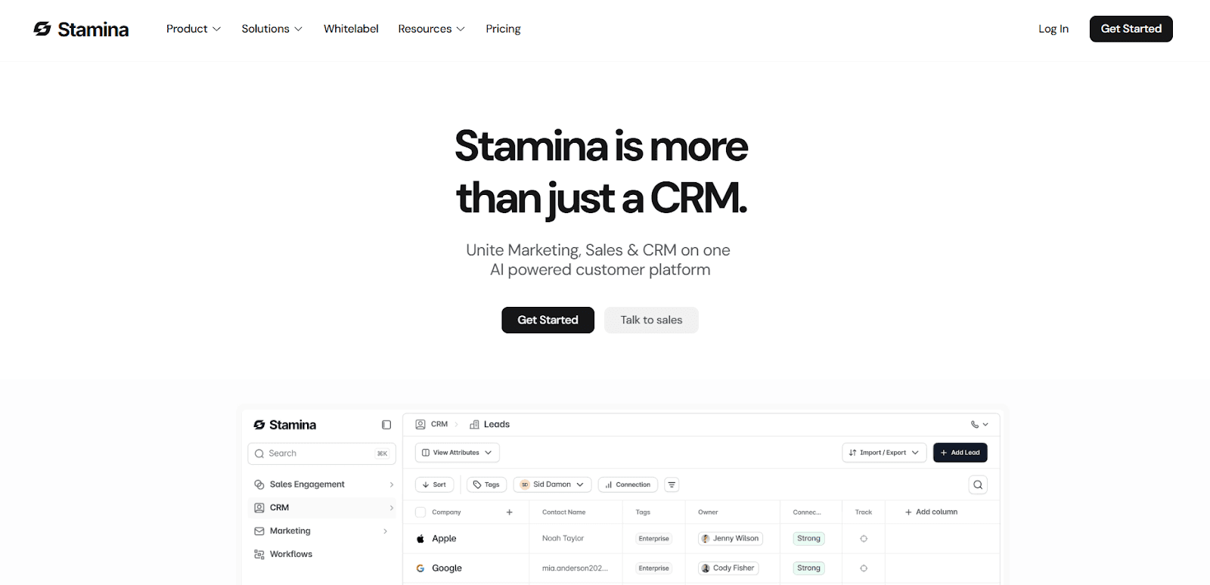Click the Google logo icon in the table
The image size is (1210, 585).
[x=420, y=568]
